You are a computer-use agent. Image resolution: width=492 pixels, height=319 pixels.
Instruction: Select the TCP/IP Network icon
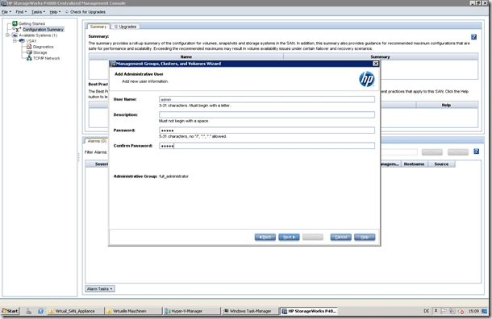pos(29,58)
